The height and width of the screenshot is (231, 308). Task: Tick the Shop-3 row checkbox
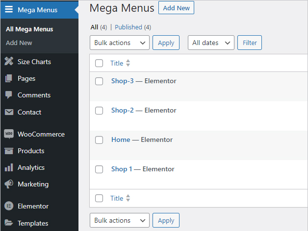[99, 81]
